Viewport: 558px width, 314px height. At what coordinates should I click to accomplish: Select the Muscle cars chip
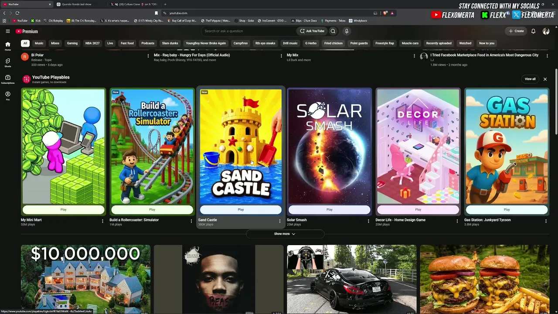coord(410,43)
